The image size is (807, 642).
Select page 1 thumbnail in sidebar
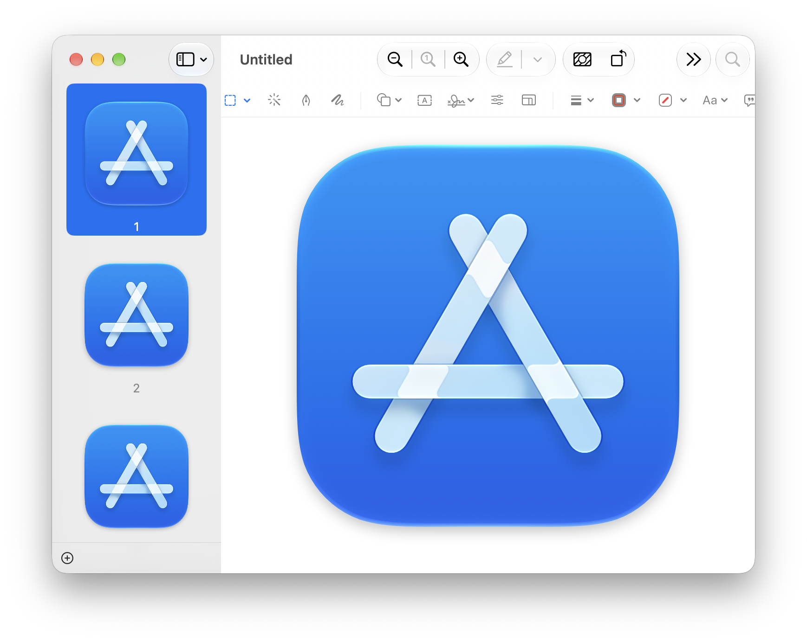[137, 159]
